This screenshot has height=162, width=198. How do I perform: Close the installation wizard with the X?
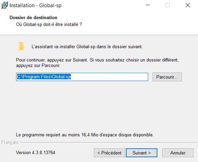pos(188,5)
